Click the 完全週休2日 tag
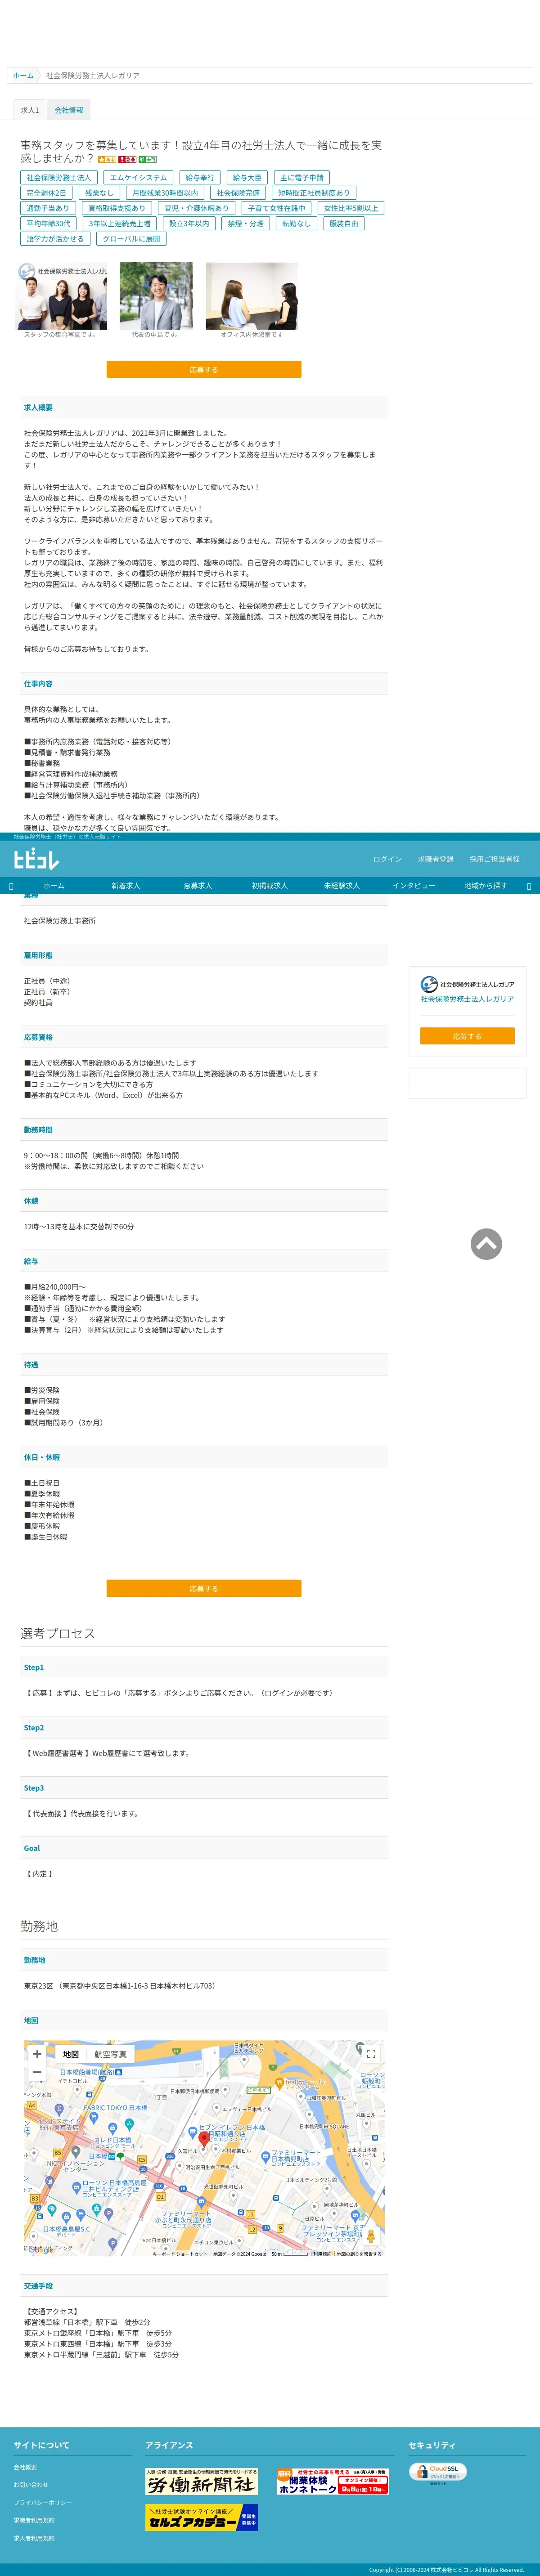This screenshot has height=2576, width=540. (46, 193)
